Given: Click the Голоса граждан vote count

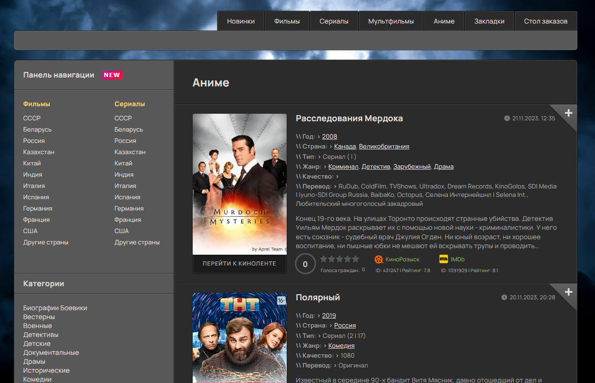Looking at the screenshot, I should click(x=363, y=270).
